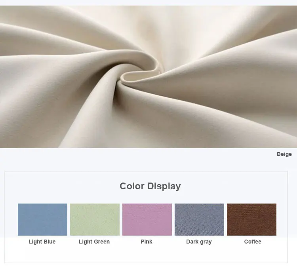Open the large beige fabric photo
The width and height of the screenshot is (297, 276).
(148, 77)
